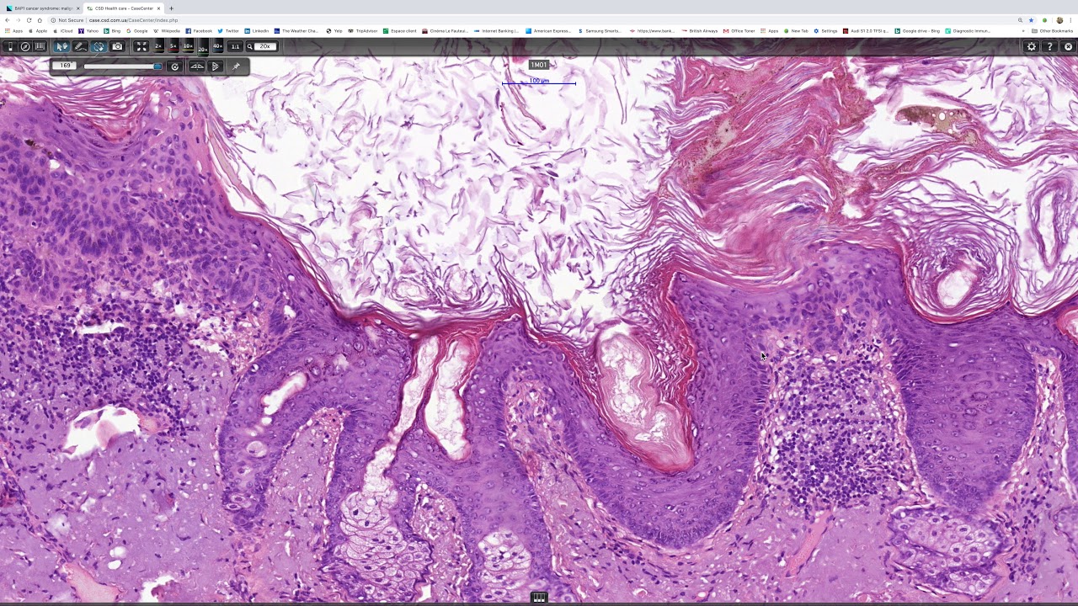Viewport: 1078px width, 606px height.
Task: Set magnification to 10x
Action: tap(188, 46)
